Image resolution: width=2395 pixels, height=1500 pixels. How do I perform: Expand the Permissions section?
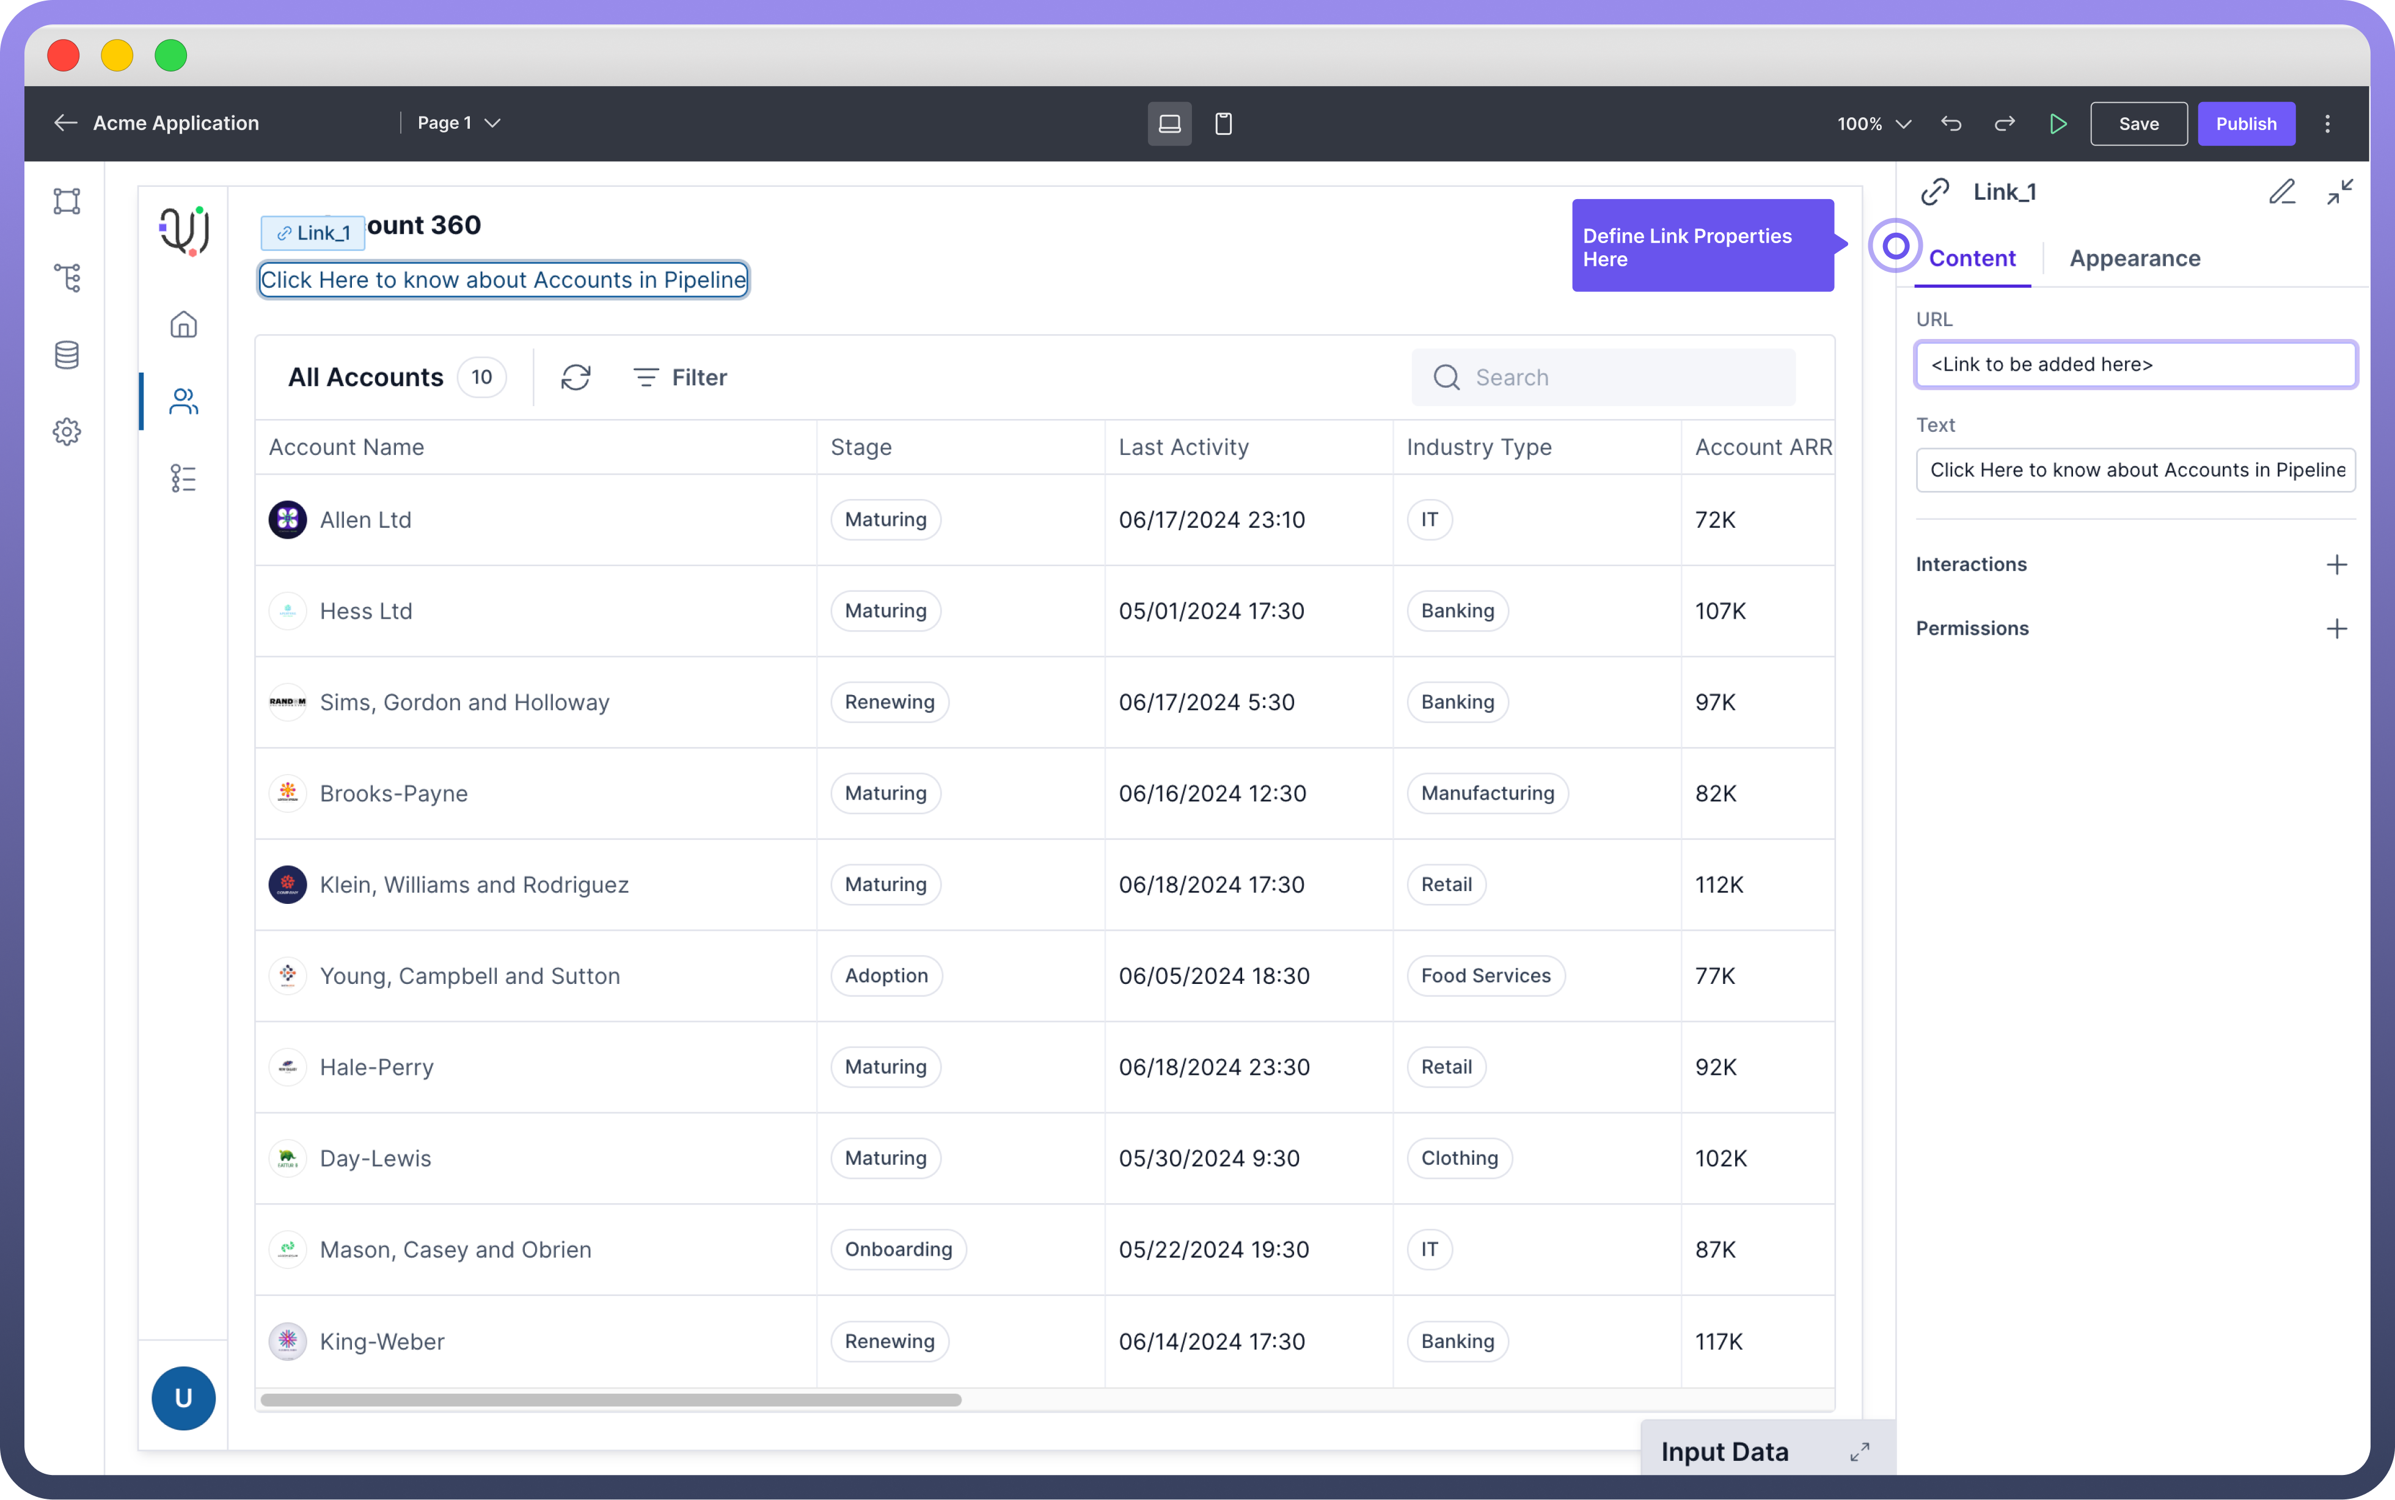(2336, 628)
